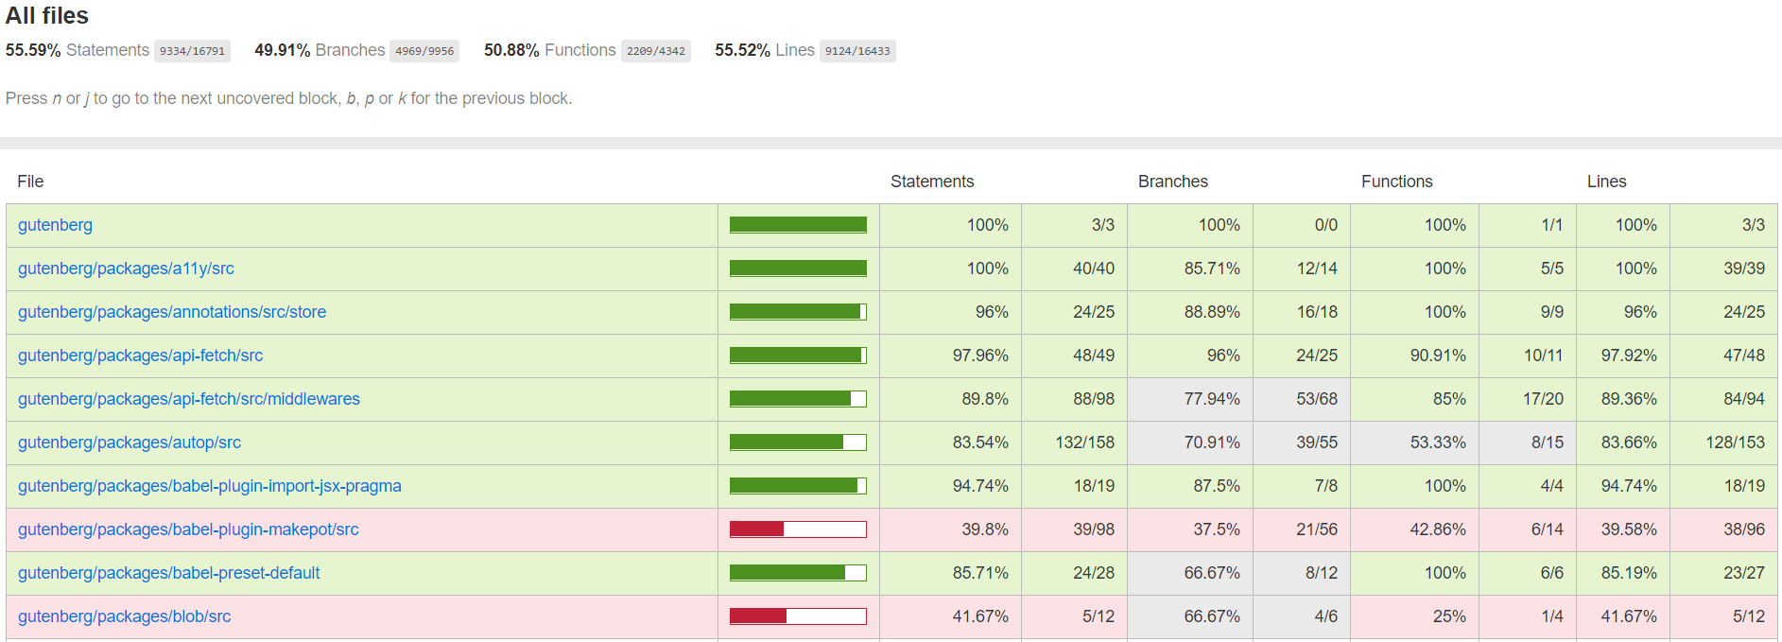The width and height of the screenshot is (1782, 642).
Task: Open gutenberg/packages/annotations/src/store link
Action: tap(172, 312)
